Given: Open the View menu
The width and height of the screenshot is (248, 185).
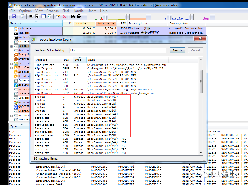Looking at the screenshot, I should point(39,11).
